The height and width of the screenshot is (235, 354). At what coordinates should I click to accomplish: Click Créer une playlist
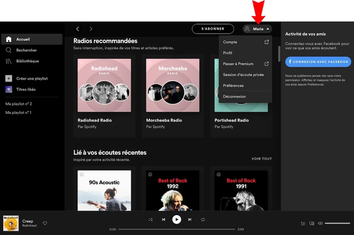[x=32, y=78]
